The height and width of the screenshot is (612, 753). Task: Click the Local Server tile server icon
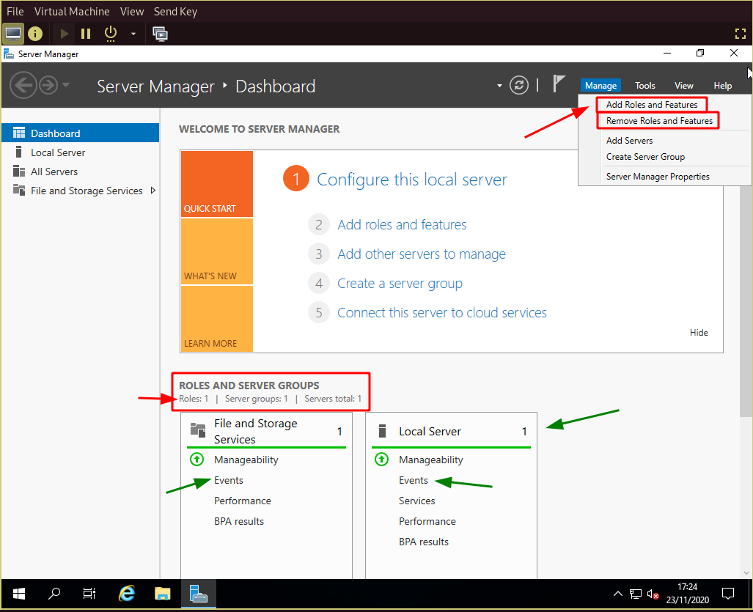382,431
